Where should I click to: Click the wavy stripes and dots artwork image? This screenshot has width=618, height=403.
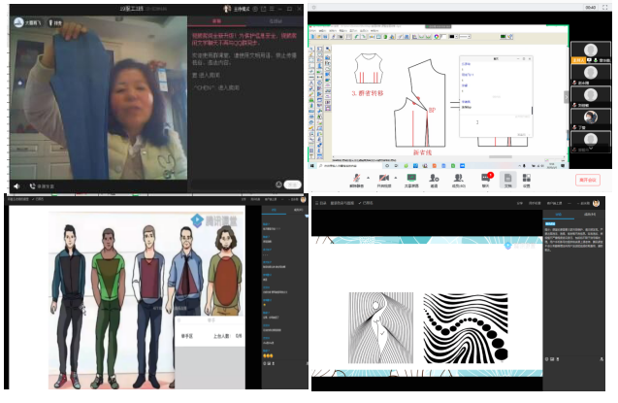pos(466,328)
